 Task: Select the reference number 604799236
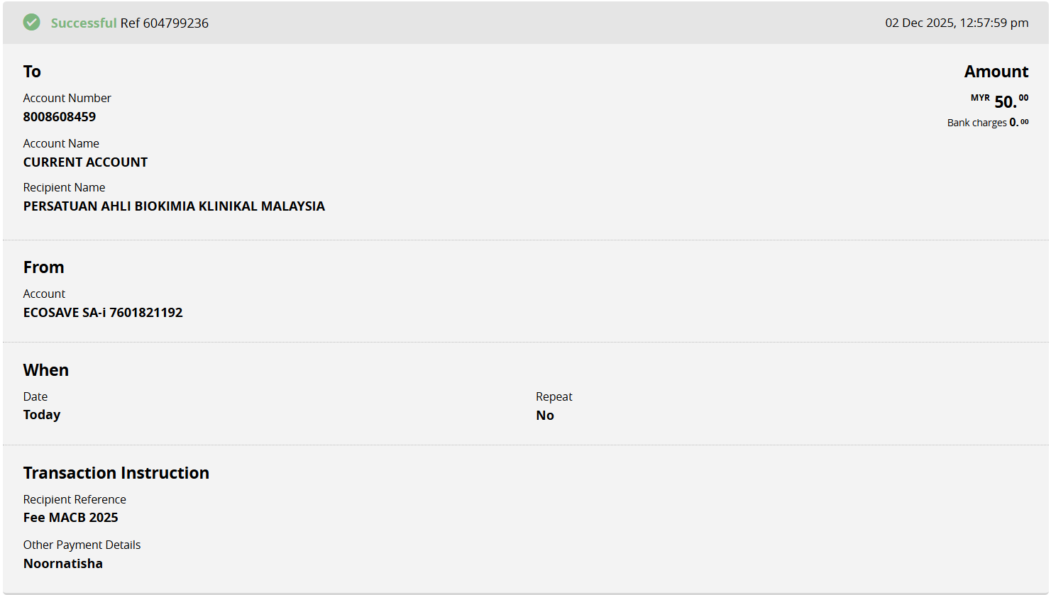pos(175,23)
